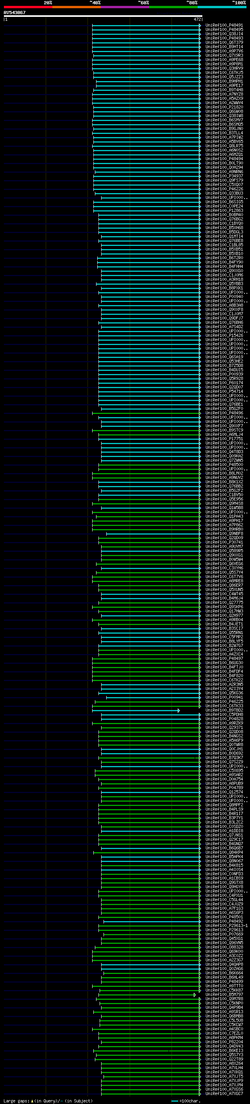
Task: Select hit label UniRef100_B6SMV7
Action: coord(224,120)
